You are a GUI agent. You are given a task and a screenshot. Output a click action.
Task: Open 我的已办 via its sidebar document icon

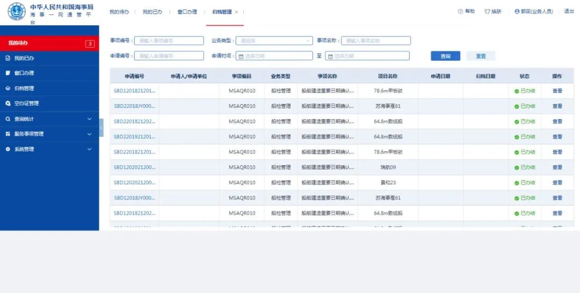coord(8,58)
